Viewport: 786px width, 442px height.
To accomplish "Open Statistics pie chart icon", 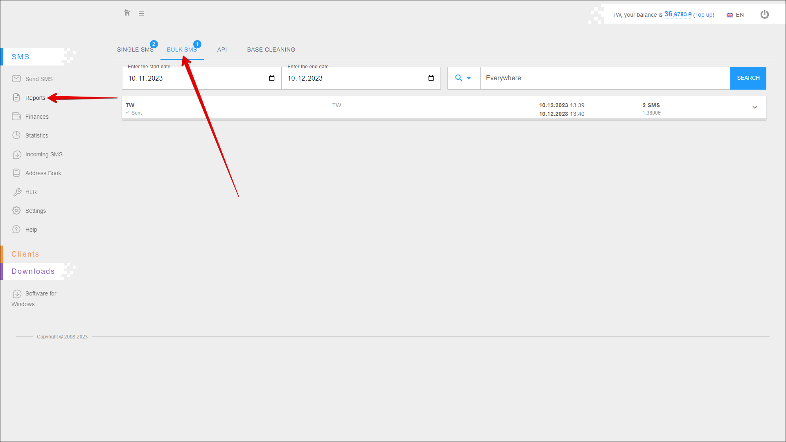I will [x=16, y=135].
